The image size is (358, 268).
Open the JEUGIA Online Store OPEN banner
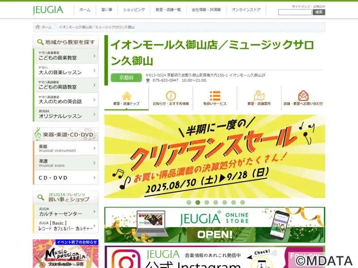tap(215, 225)
